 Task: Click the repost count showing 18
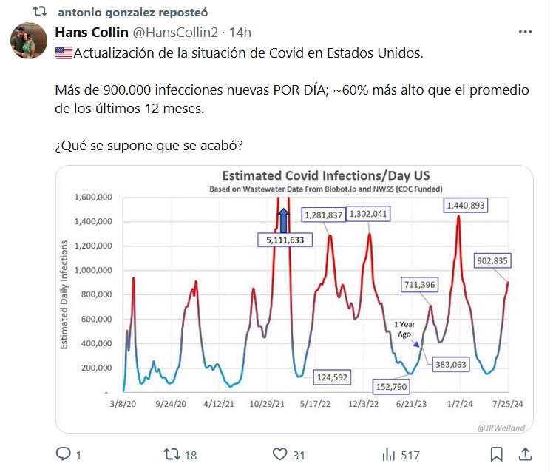point(190,455)
